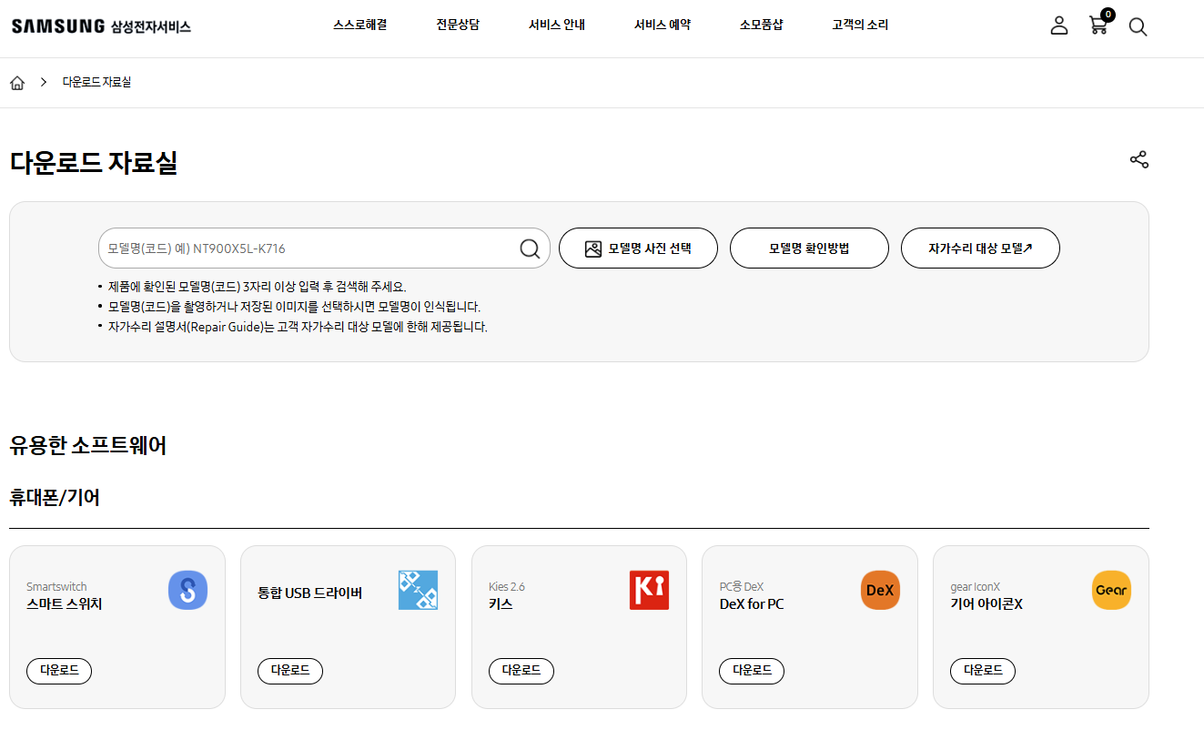Viewport: 1204px width, 740px height.
Task: Download 스마트 스위치
Action: [x=59, y=671]
